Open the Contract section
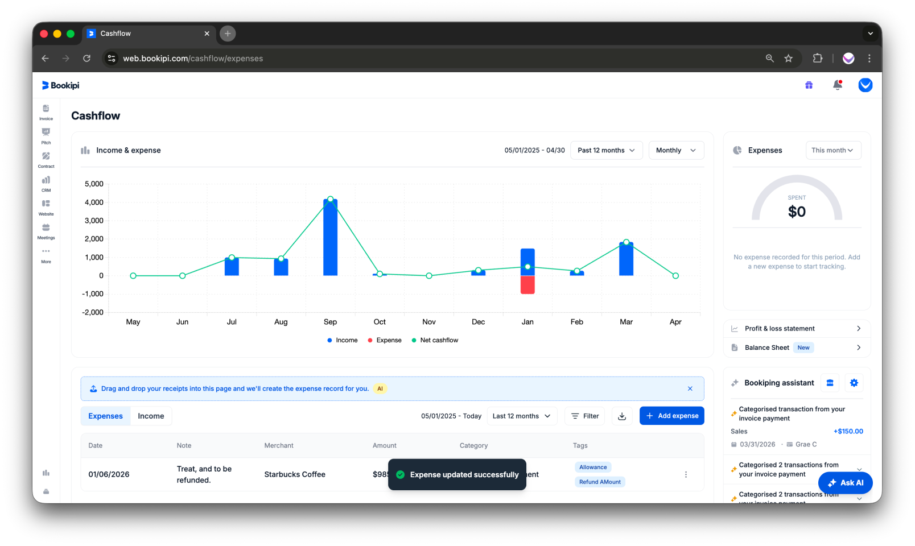915x546 pixels. coord(46,159)
